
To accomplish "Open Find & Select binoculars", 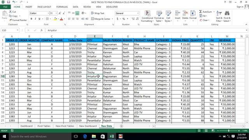I will 227,16.
